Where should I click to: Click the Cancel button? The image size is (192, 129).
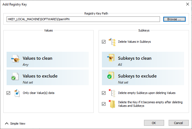179,123
